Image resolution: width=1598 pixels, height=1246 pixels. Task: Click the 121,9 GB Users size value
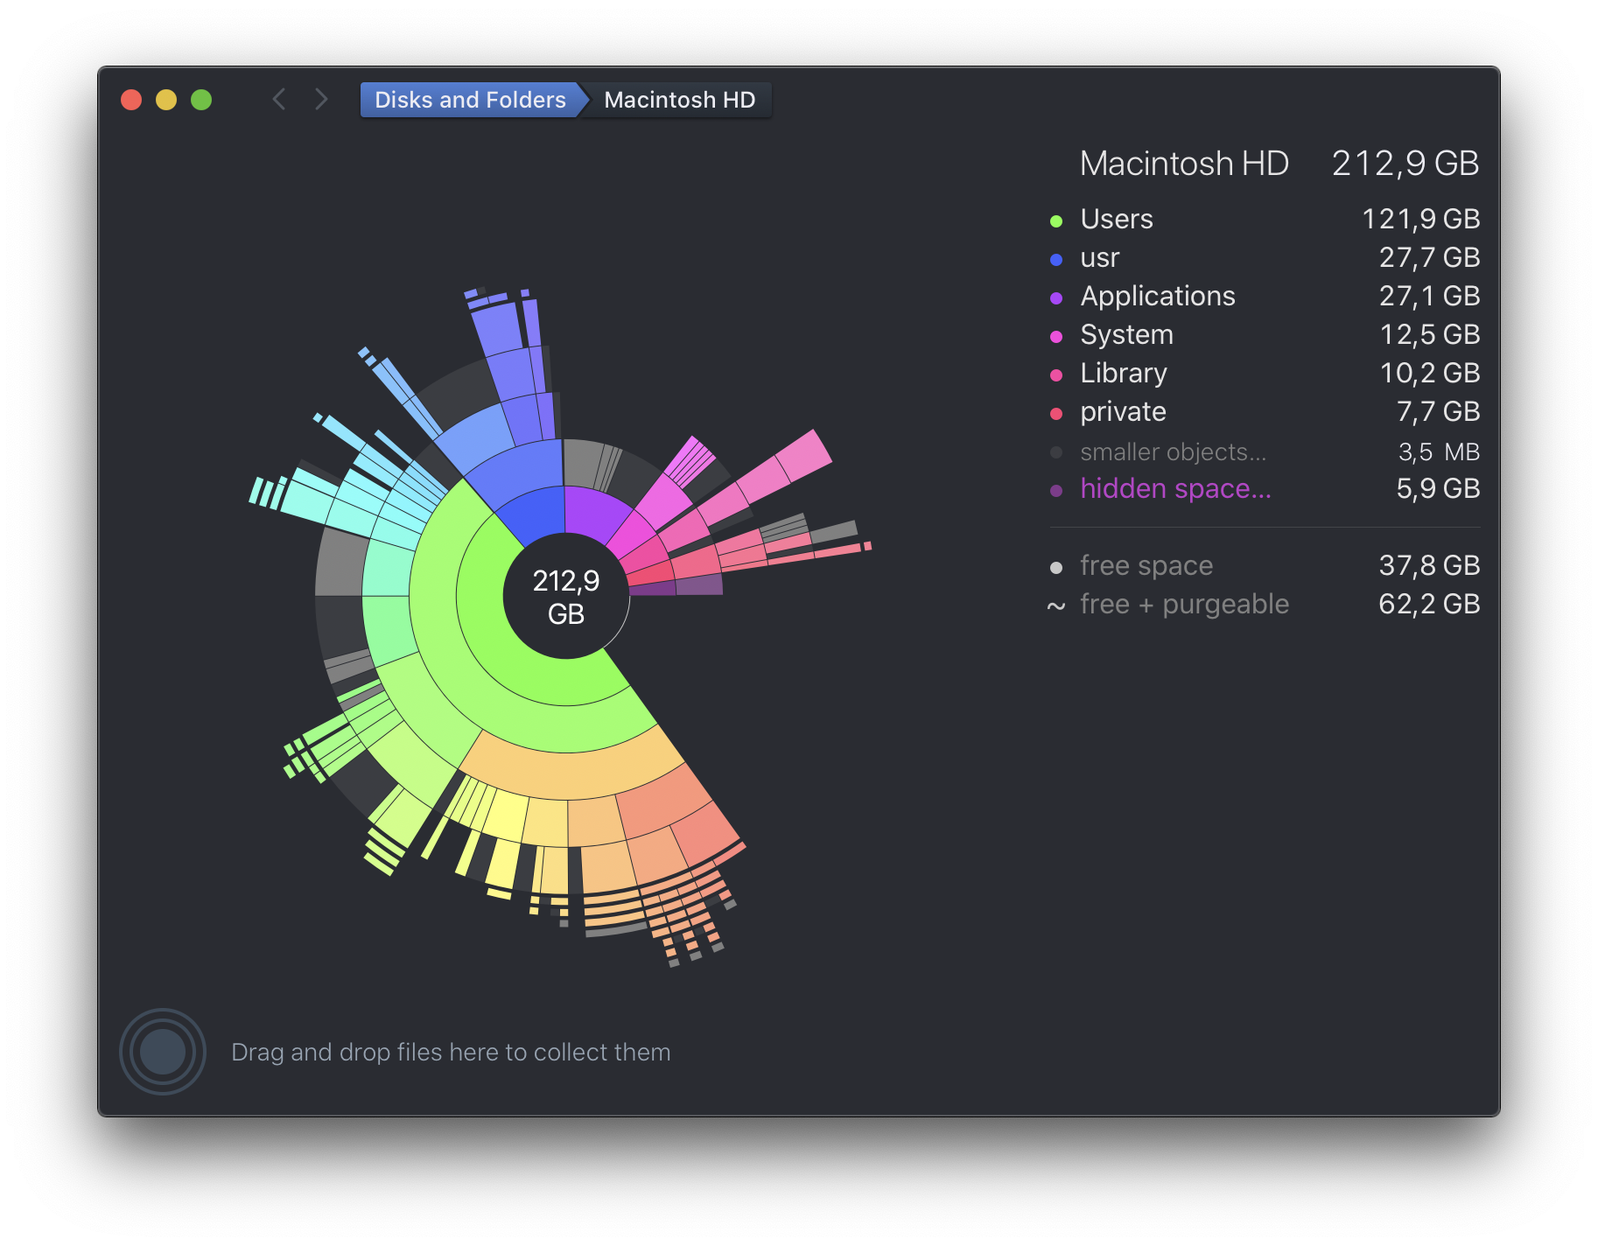point(1420,219)
